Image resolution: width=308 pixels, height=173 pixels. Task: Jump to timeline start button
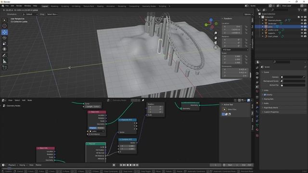pos(121,165)
